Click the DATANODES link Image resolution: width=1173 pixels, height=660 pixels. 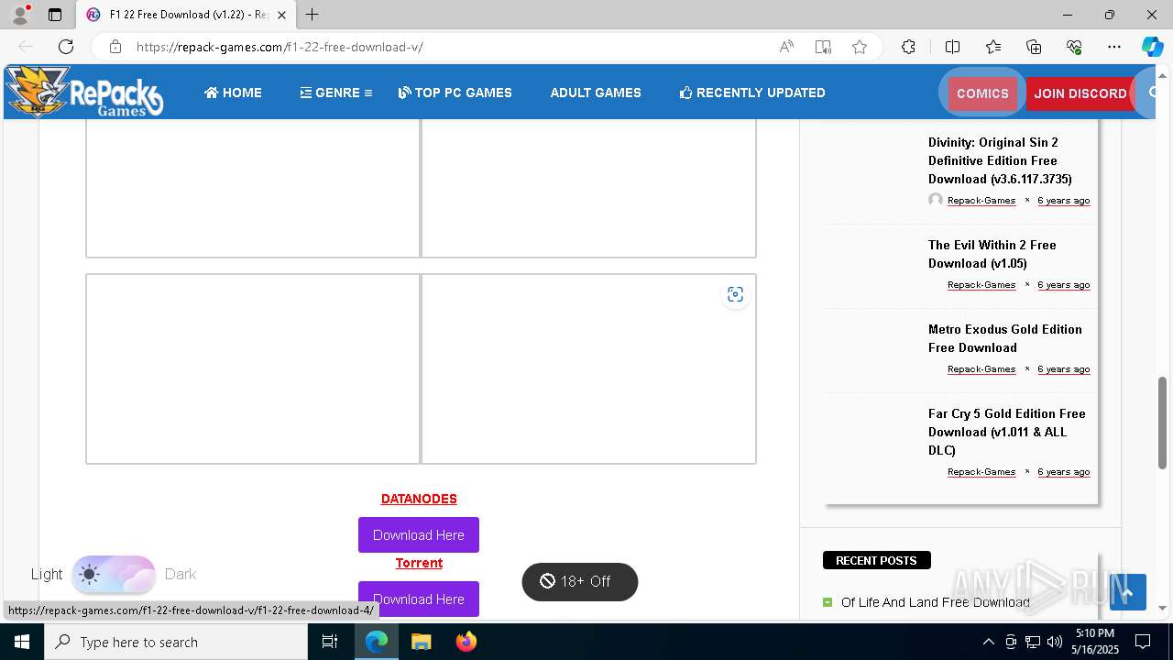pyautogui.click(x=419, y=499)
